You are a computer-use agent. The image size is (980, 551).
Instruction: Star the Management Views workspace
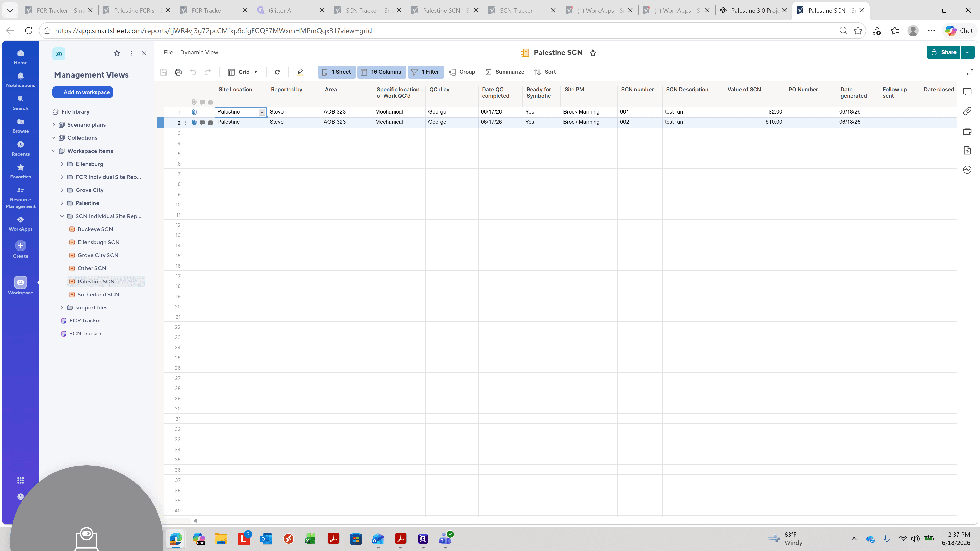tap(117, 53)
